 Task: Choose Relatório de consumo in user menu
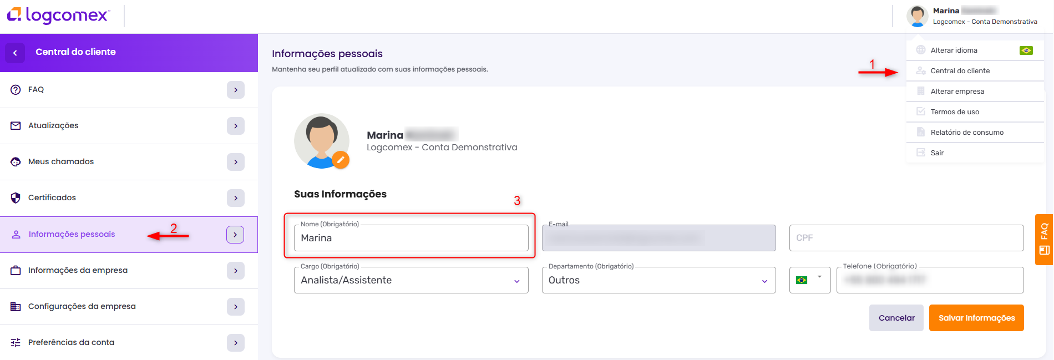pos(967,133)
